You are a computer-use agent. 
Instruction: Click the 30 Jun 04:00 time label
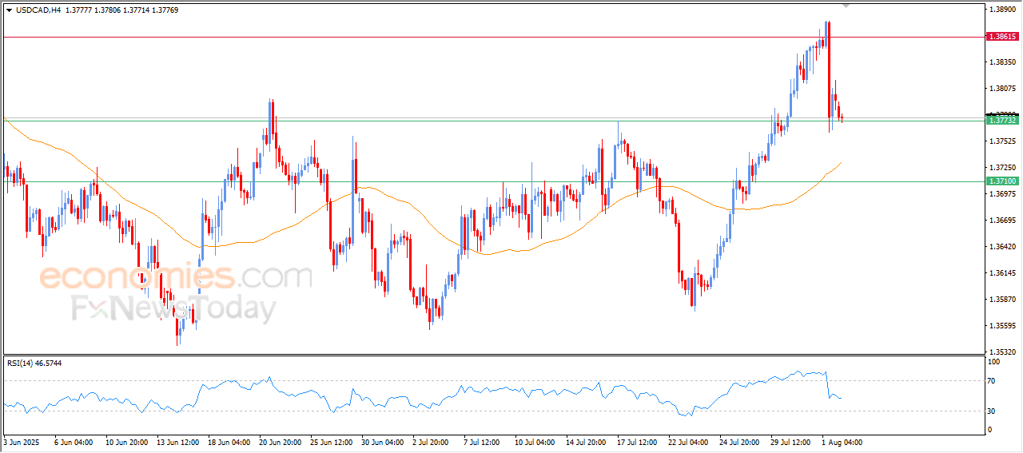(x=384, y=442)
